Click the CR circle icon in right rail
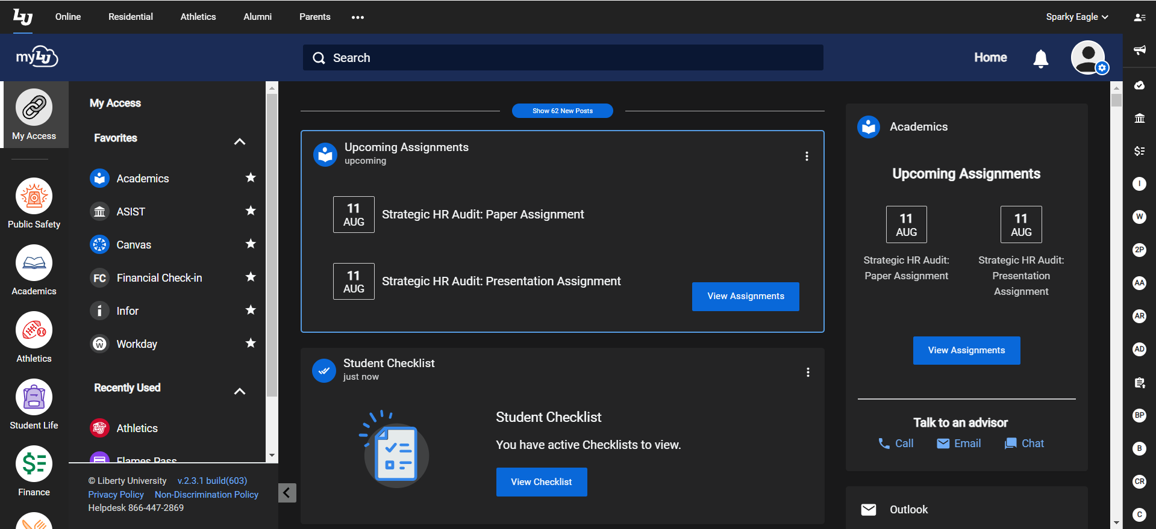The height and width of the screenshot is (529, 1156). (1139, 481)
